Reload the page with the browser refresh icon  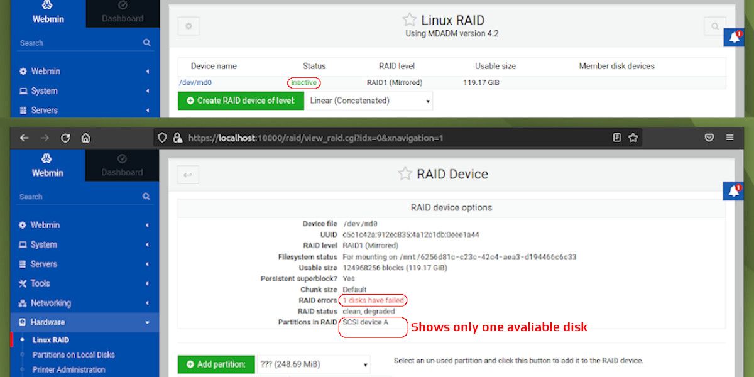click(66, 138)
